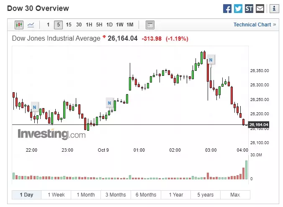Switch to candlestick chart type
Viewport: 283px width, 207px height.
click(19, 25)
